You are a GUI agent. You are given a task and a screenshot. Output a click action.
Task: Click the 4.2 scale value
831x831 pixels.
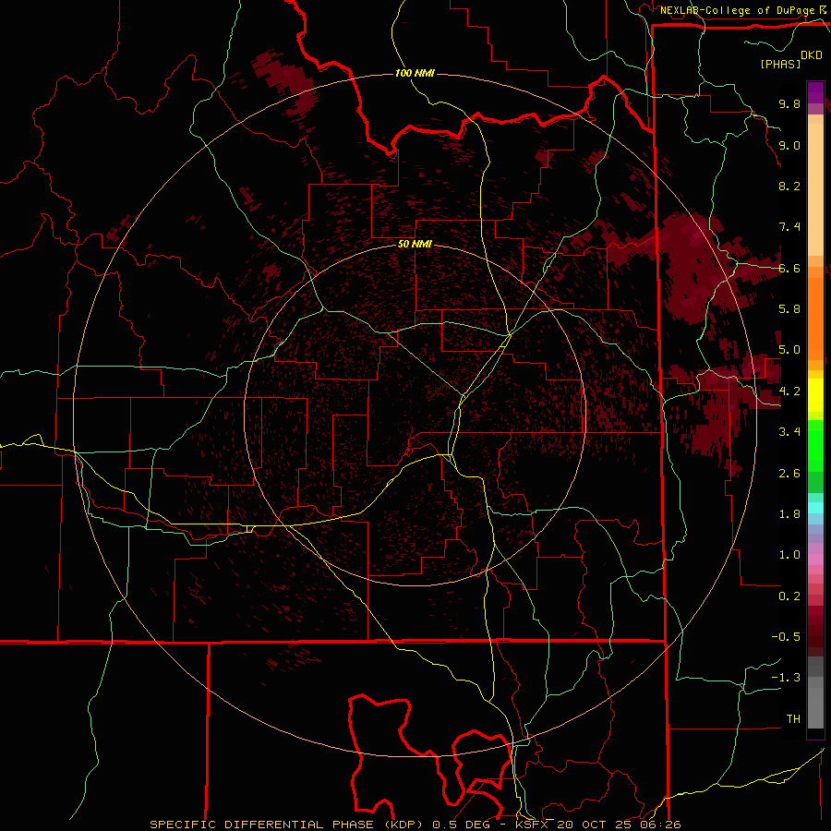click(x=789, y=391)
